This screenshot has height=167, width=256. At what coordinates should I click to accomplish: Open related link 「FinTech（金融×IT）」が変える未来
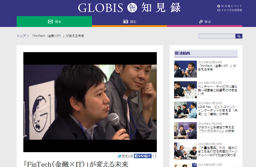tap(217, 68)
